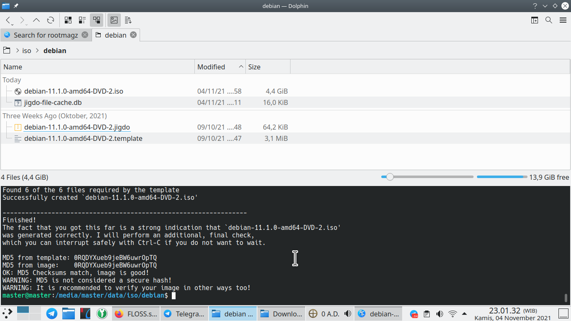Click the debian breadcrumb segment
Screen dimensions: 571x321
[55, 51]
